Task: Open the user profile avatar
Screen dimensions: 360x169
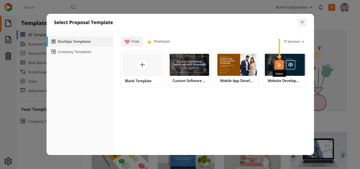Action: pyautogui.click(x=345, y=7)
